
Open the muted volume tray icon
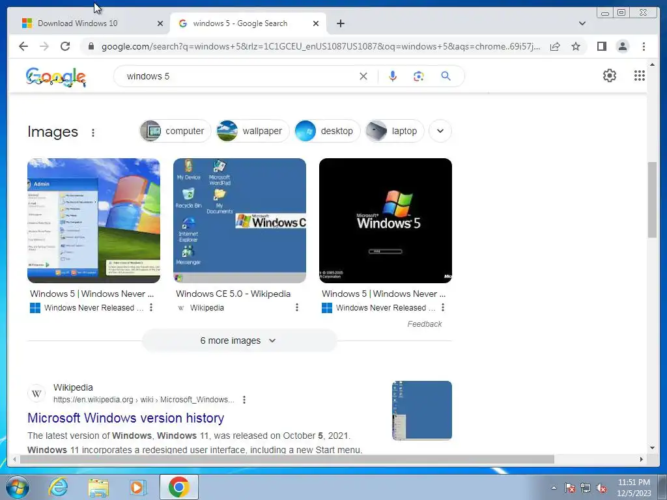click(x=601, y=488)
